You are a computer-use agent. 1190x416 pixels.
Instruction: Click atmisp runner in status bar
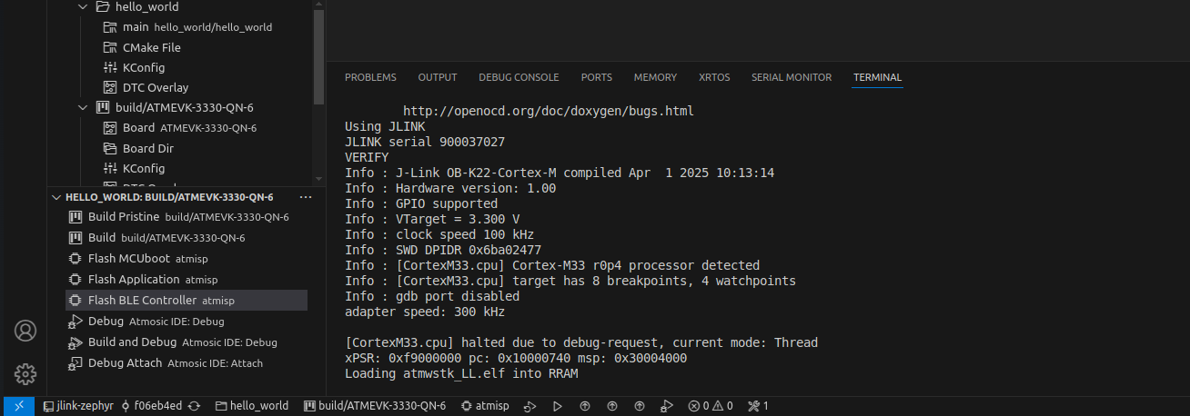tap(485, 406)
